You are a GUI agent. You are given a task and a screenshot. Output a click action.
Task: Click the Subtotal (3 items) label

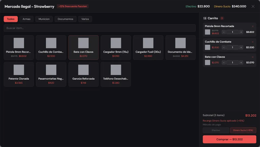(x=214, y=115)
